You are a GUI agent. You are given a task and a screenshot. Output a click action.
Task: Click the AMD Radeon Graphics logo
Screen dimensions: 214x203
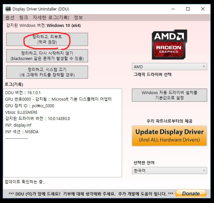169,44
